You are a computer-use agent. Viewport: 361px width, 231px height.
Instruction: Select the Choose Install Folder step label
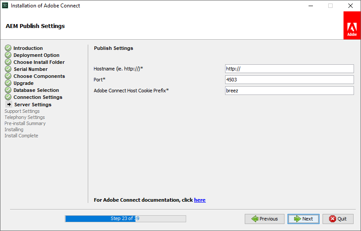click(x=39, y=62)
